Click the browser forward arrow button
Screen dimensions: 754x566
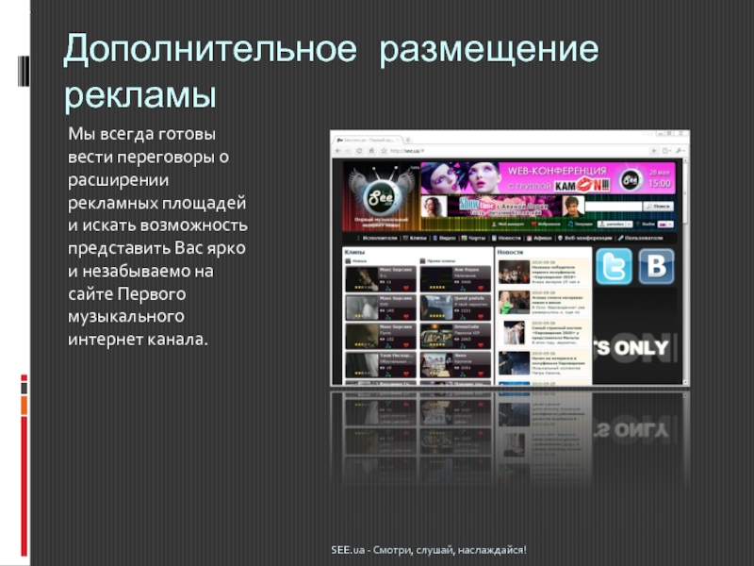pos(348,151)
